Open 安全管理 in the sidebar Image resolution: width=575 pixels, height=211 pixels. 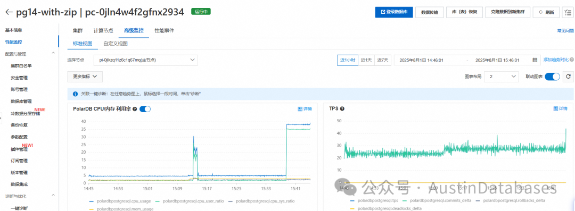(x=19, y=78)
